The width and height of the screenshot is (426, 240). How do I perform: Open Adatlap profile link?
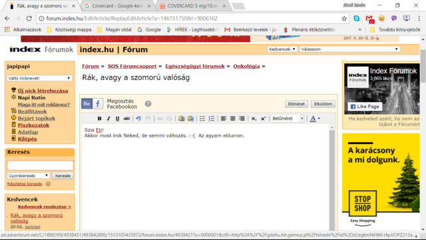click(x=28, y=132)
